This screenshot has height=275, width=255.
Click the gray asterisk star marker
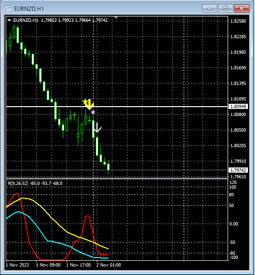tap(93, 112)
